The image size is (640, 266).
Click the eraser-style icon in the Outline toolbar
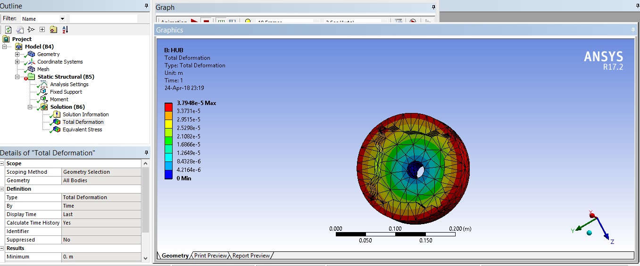coord(20,29)
